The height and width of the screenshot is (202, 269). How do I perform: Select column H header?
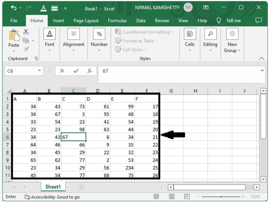[x=195, y=91]
